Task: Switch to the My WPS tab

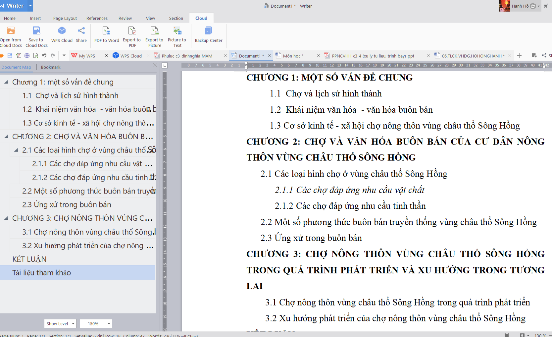Action: click(x=87, y=56)
